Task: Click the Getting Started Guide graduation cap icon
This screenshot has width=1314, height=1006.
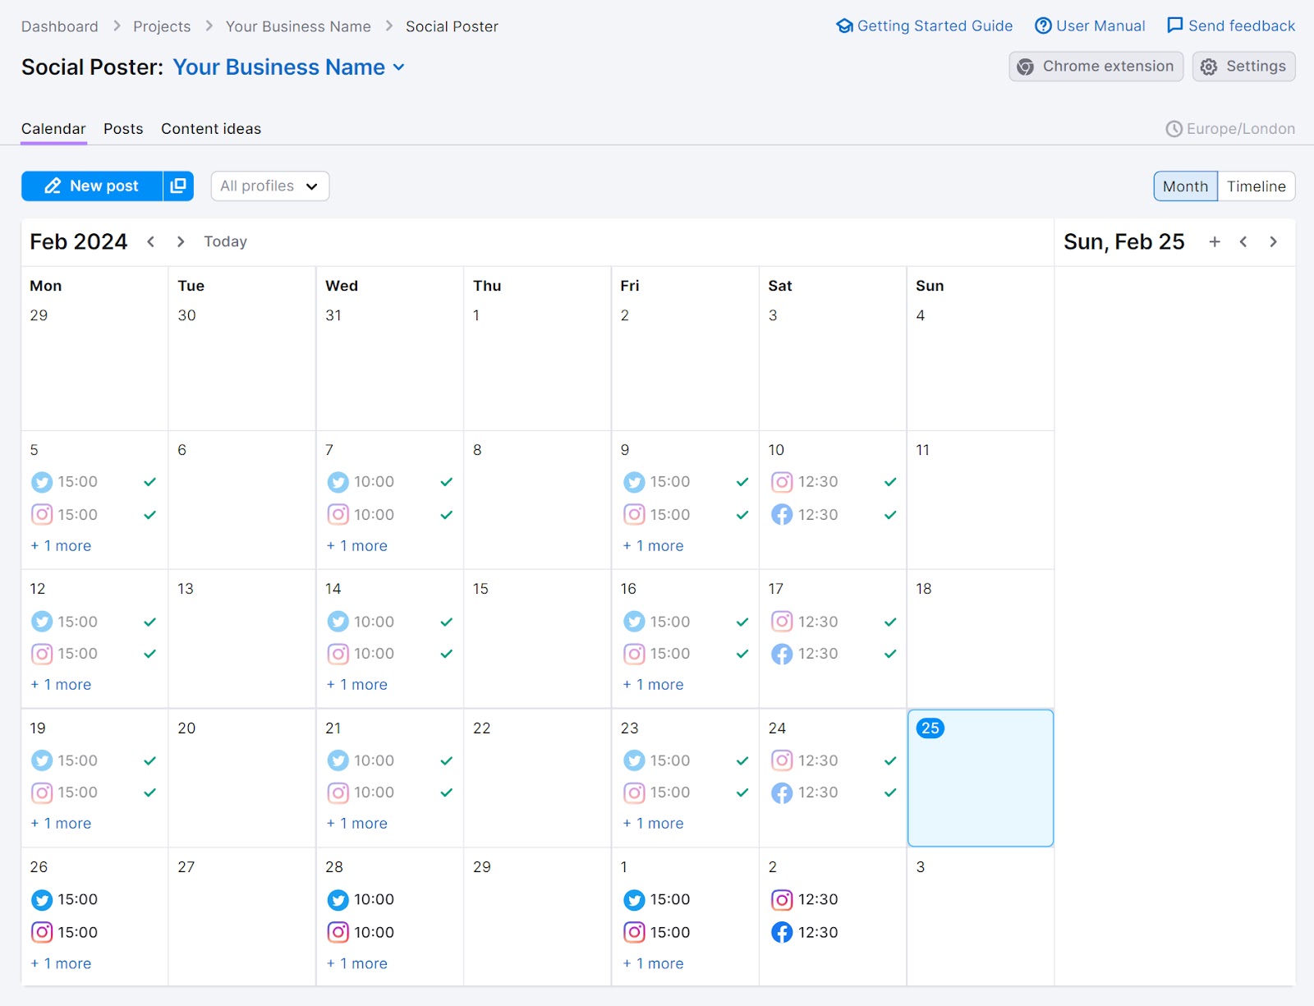Action: pos(844,25)
